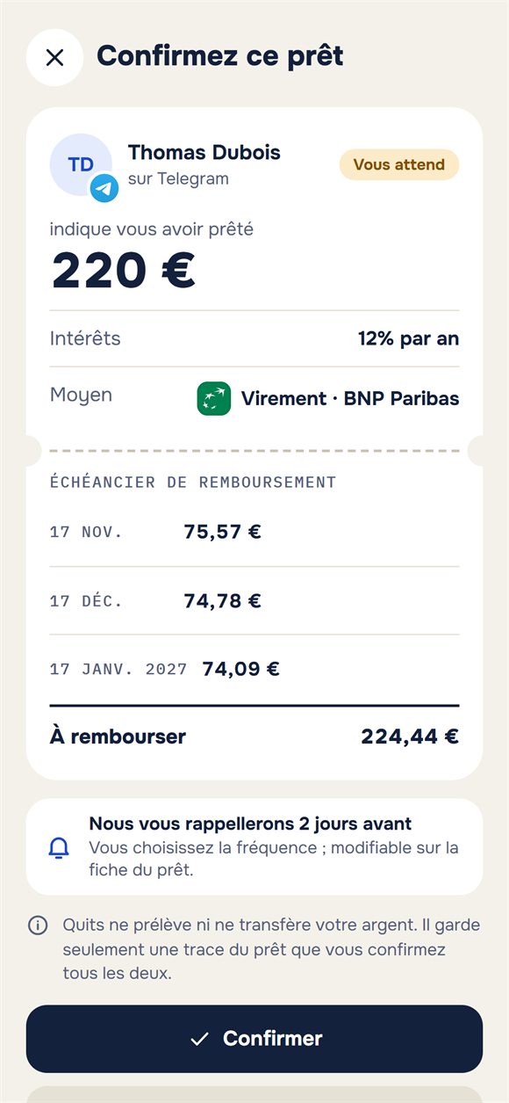Tap the reminder bell icon
Image resolution: width=509 pixels, height=1103 pixels.
point(59,847)
